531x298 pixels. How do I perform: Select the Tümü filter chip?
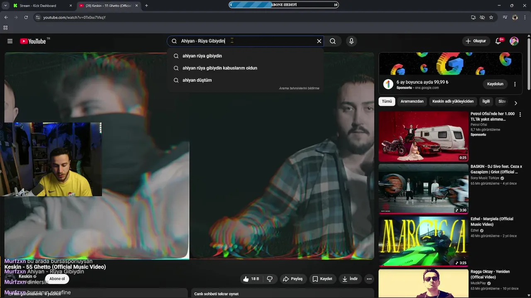pos(387,101)
